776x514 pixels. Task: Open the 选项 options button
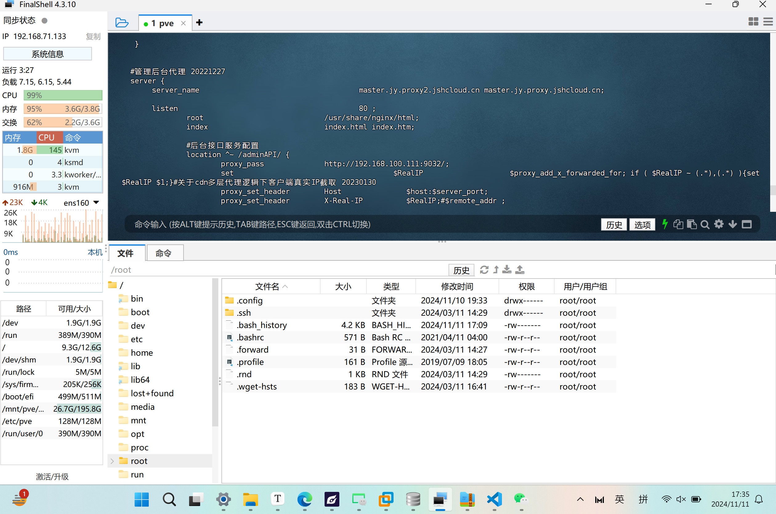coord(642,224)
